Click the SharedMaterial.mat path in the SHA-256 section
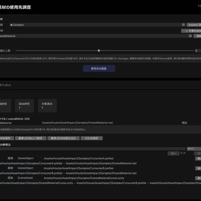 coord(77,123)
